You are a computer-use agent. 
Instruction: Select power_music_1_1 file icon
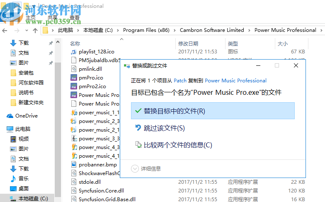[x=74, y=113]
